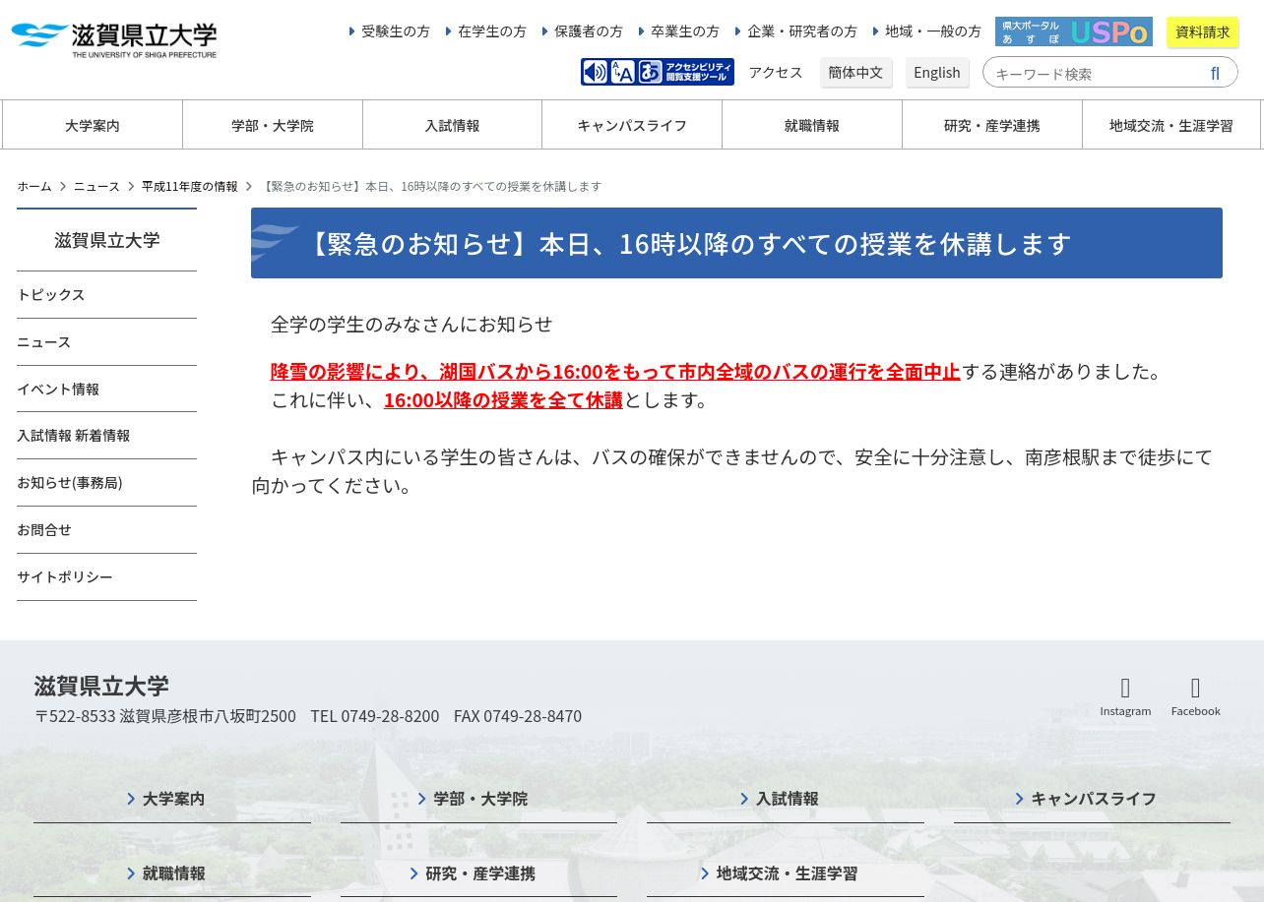1264x902 pixels.
Task: Open 大学案内 main menu
Action: click(x=93, y=125)
